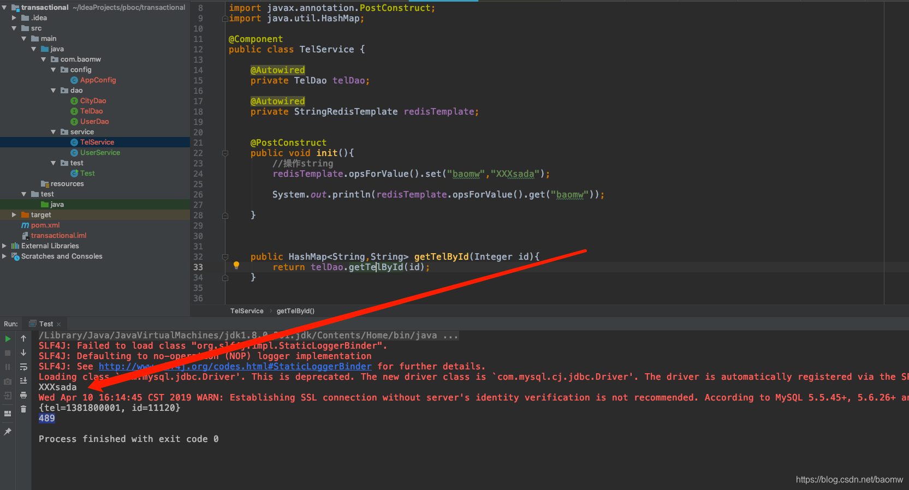
Task: Click 'Process finished with exit code 0'
Action: coord(128,439)
